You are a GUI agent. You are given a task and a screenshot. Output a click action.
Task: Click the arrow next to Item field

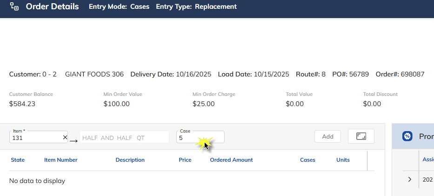pyautogui.click(x=73, y=141)
